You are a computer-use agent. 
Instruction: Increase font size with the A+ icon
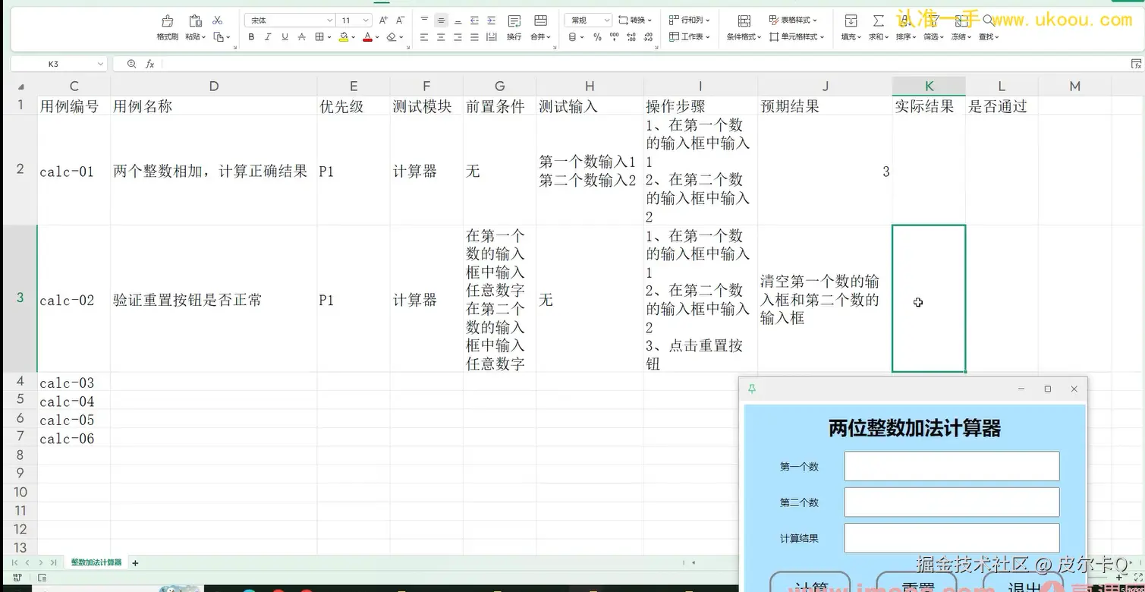[383, 20]
